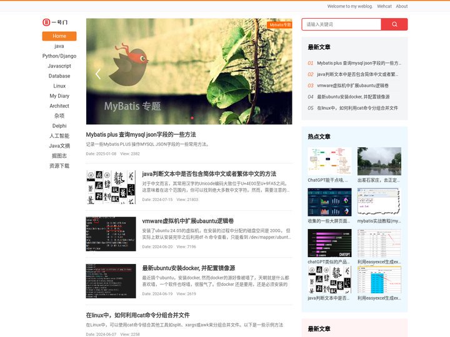The image size is (450, 337).
Task: Click docker article terminal thumbnail
Action: pyautogui.click(x=111, y=281)
